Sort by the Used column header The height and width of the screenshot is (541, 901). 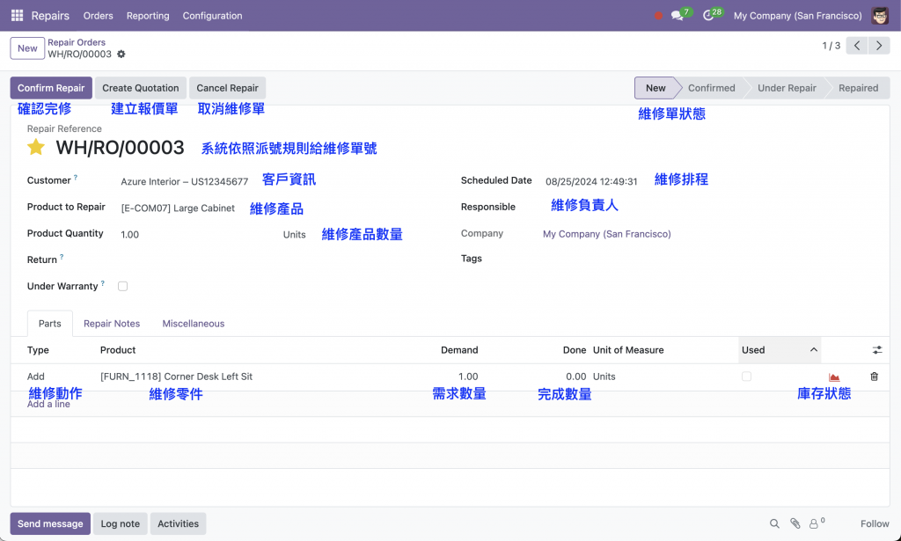click(x=780, y=350)
